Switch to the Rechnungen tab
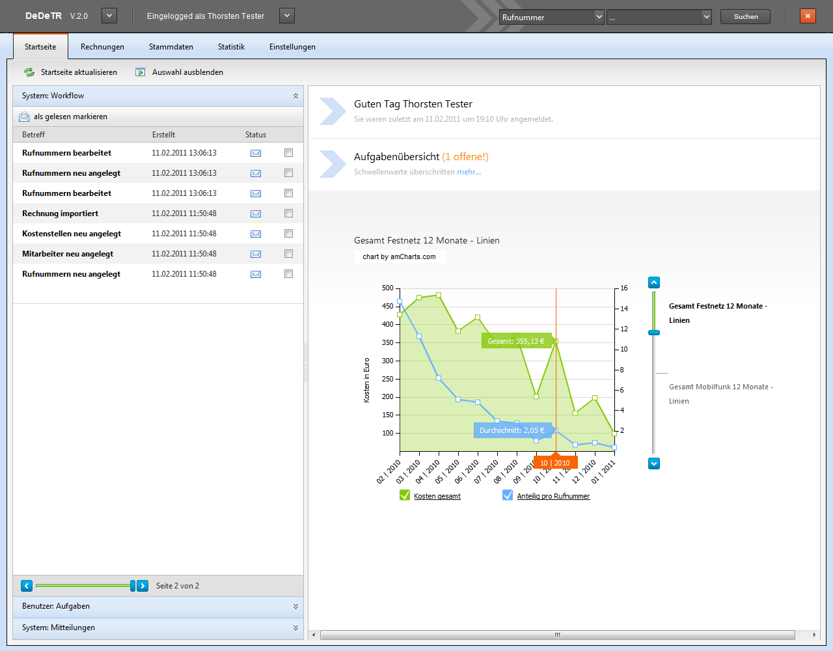The width and height of the screenshot is (833, 651). pos(102,47)
